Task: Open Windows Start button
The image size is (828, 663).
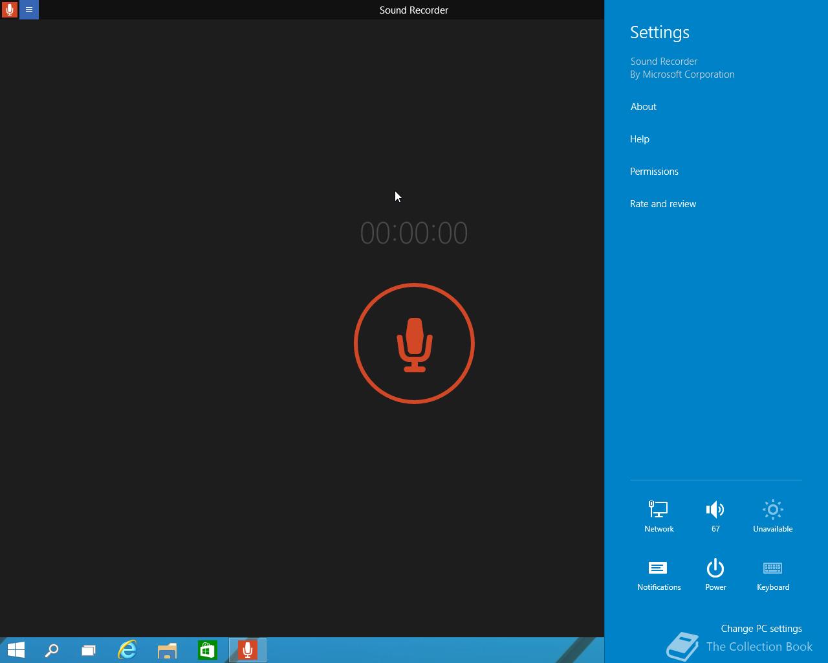Action: pos(16,650)
